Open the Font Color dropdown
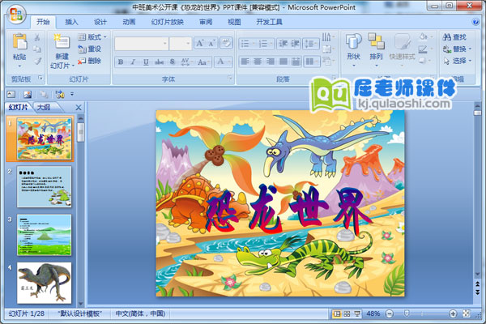Viewport: 486px width, 324px height. 224,62
